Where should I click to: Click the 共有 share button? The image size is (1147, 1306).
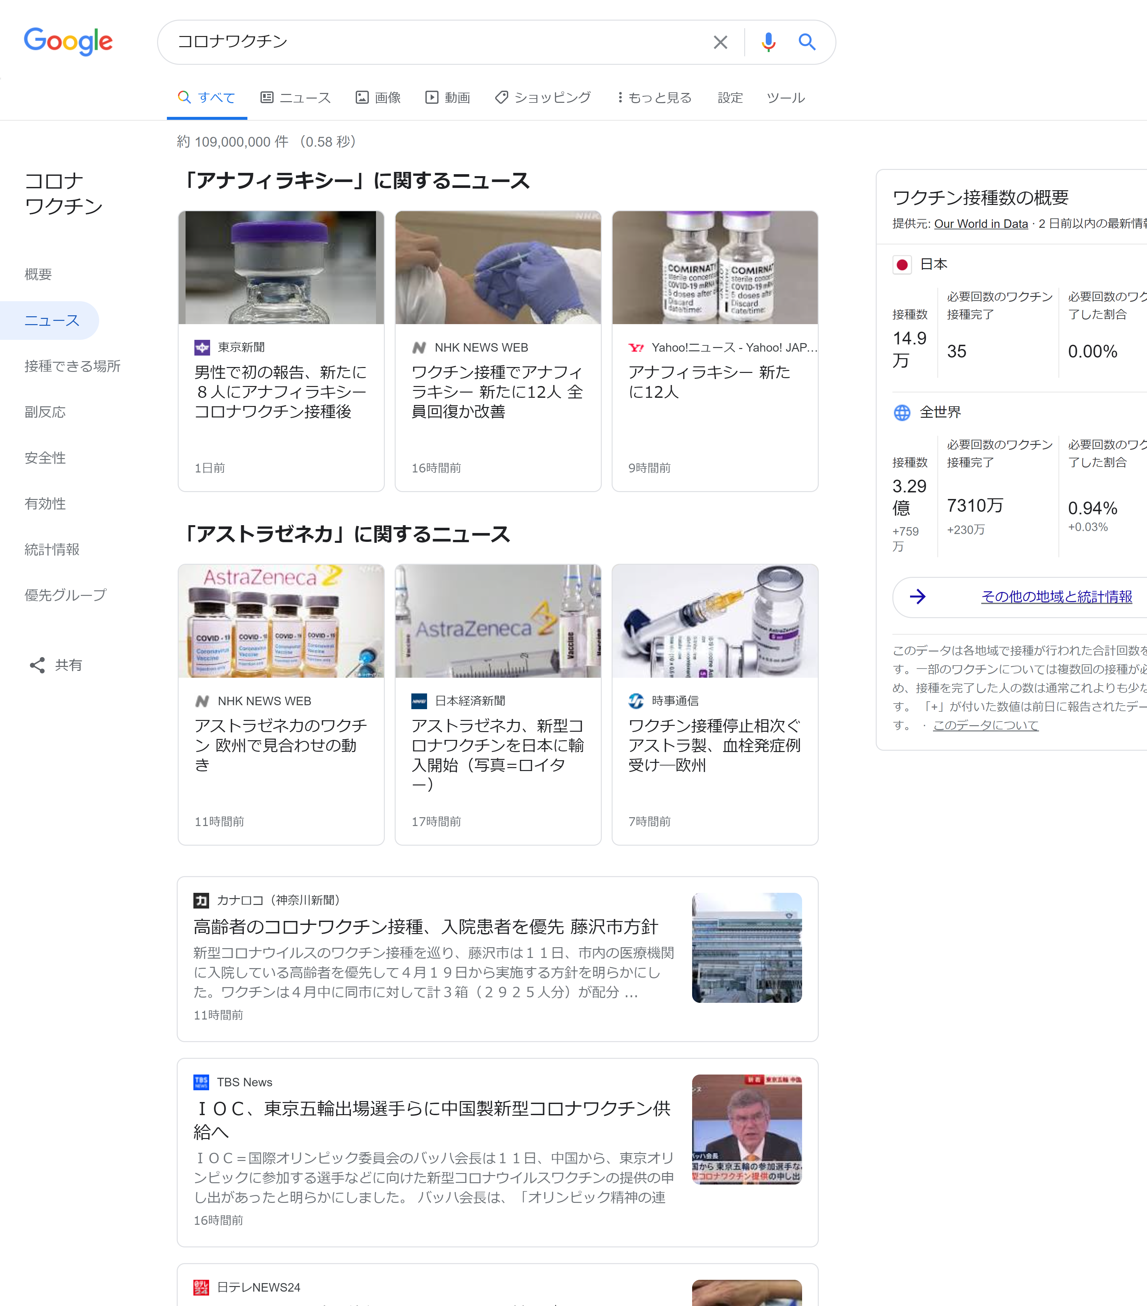[56, 665]
